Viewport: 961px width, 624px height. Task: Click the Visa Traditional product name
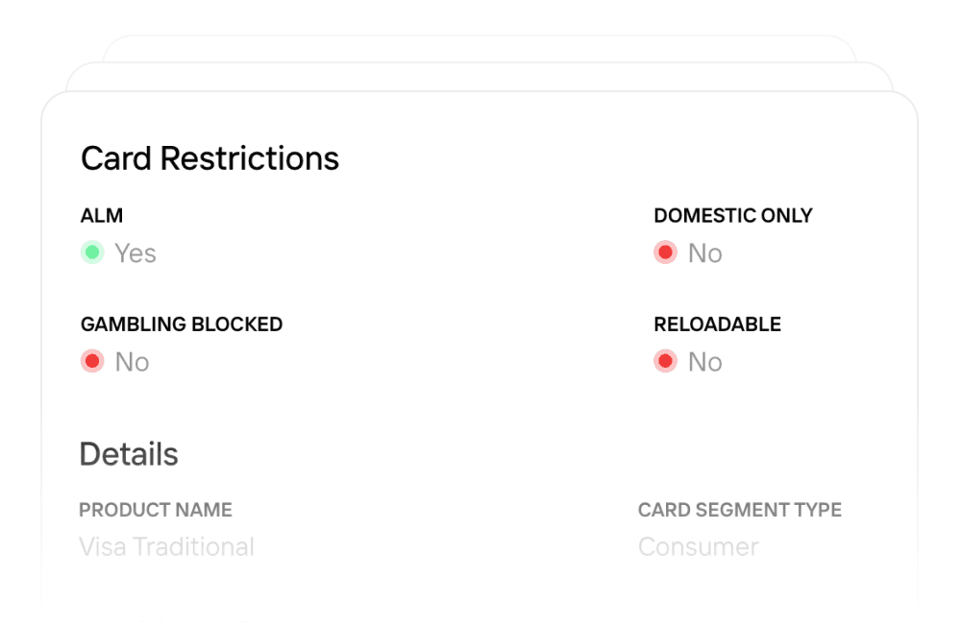pyautogui.click(x=166, y=547)
